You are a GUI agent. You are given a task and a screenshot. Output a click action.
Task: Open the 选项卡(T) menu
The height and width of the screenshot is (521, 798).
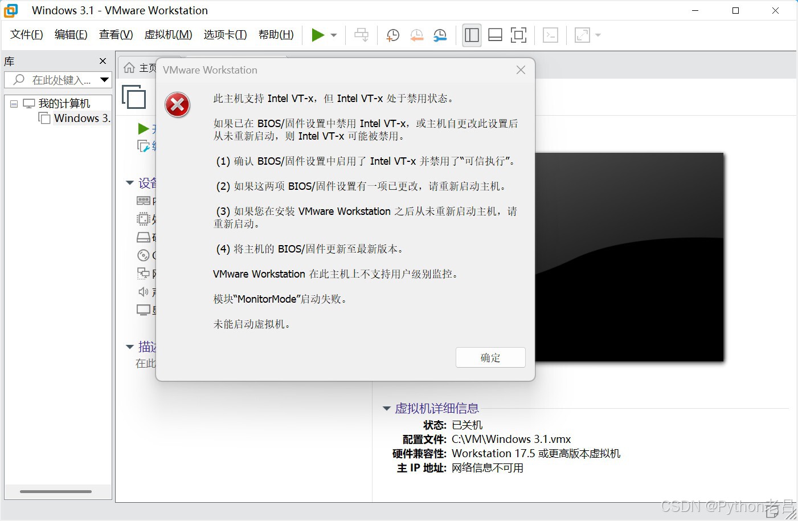[226, 35]
